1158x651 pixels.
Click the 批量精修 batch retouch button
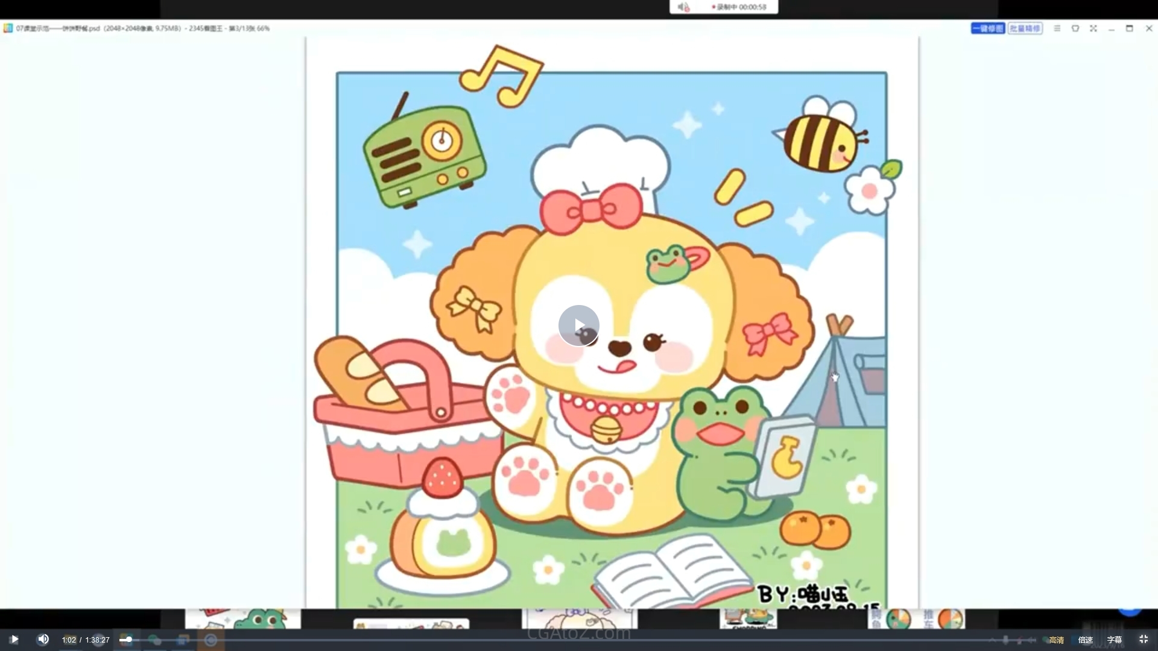pos(1025,28)
